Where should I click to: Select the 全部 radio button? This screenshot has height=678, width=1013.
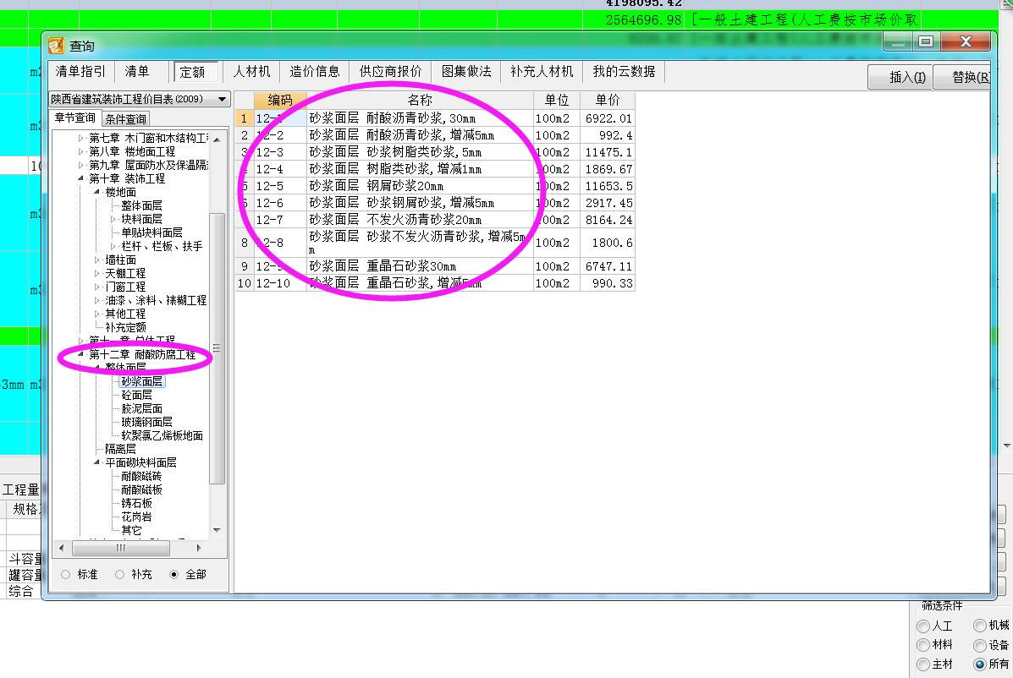[173, 574]
